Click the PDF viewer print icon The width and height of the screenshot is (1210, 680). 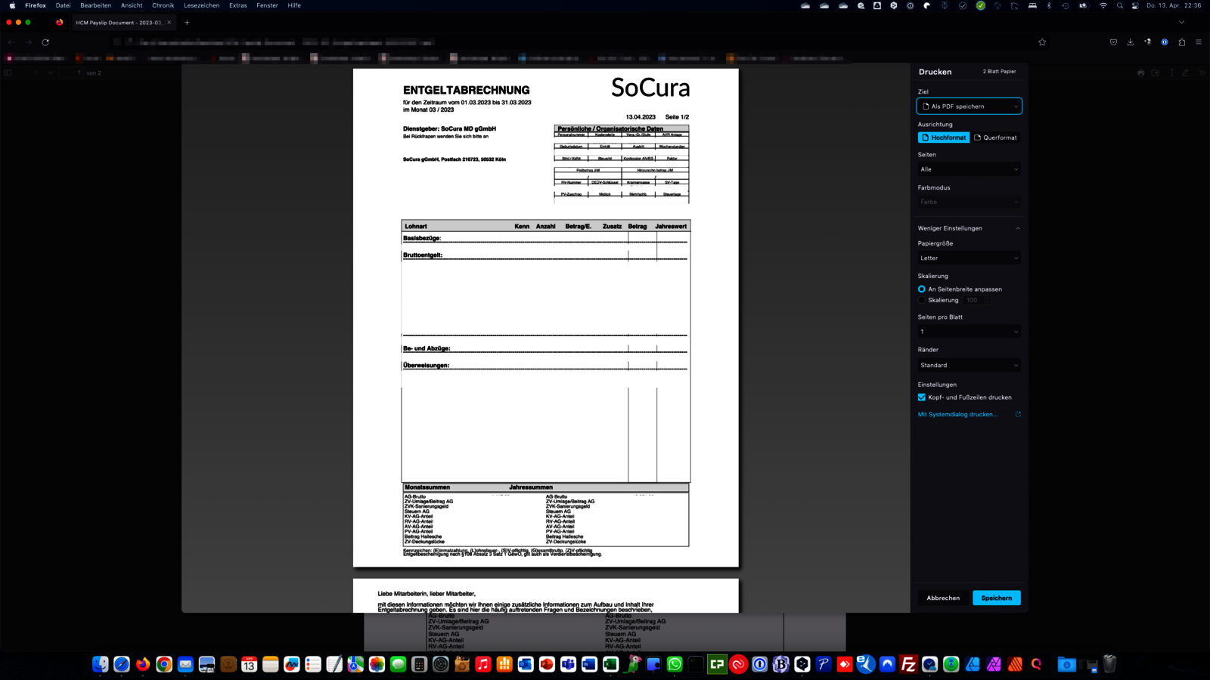tap(1141, 73)
